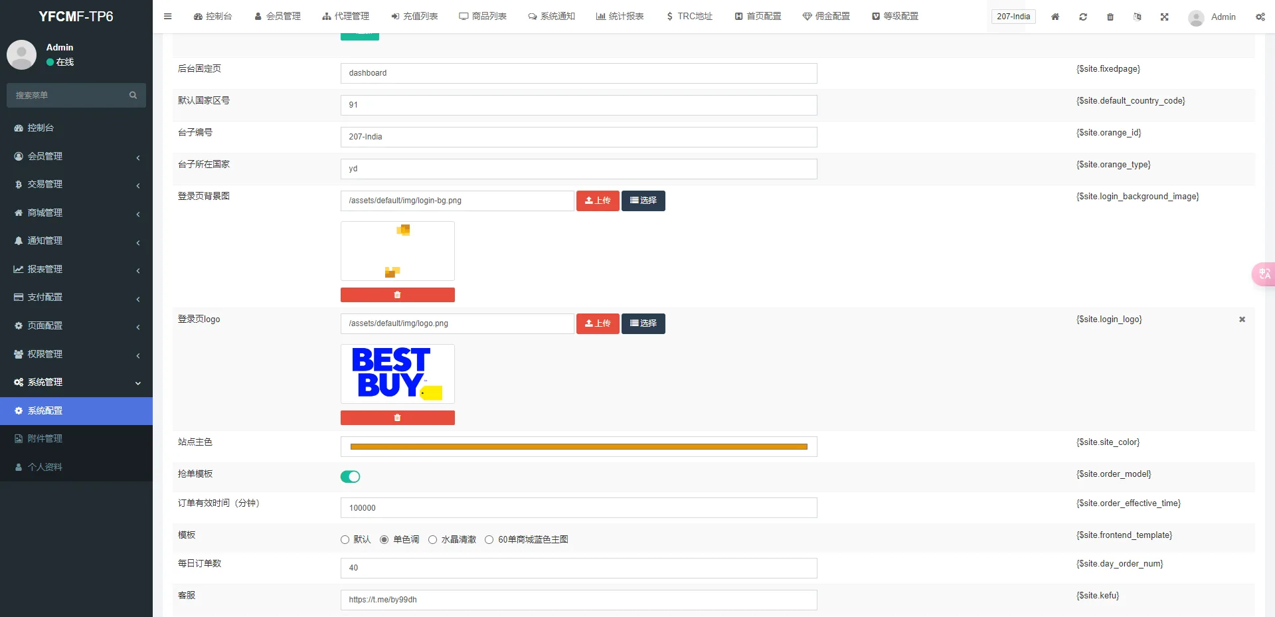Expand 会员管理 in the sidebar
1275x617 pixels.
click(x=76, y=156)
